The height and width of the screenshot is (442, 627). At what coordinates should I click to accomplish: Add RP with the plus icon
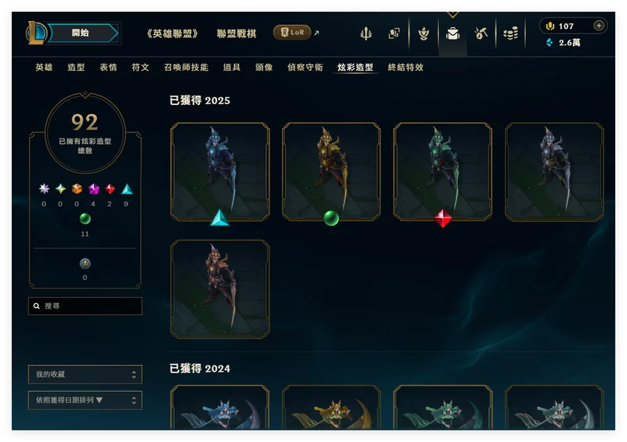(x=598, y=26)
